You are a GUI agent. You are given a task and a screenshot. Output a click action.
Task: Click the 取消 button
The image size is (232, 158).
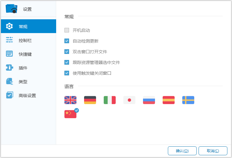213,151
